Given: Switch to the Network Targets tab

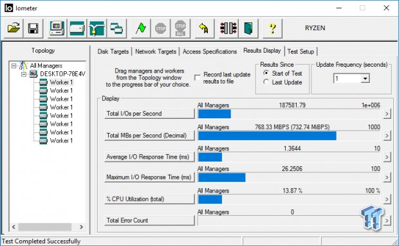Looking at the screenshot, I should [156, 51].
